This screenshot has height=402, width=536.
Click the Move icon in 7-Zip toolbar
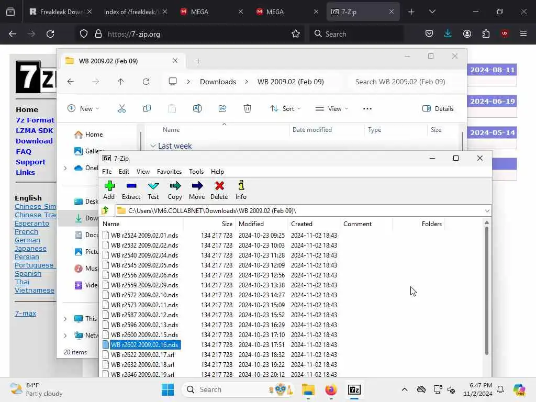point(197,190)
